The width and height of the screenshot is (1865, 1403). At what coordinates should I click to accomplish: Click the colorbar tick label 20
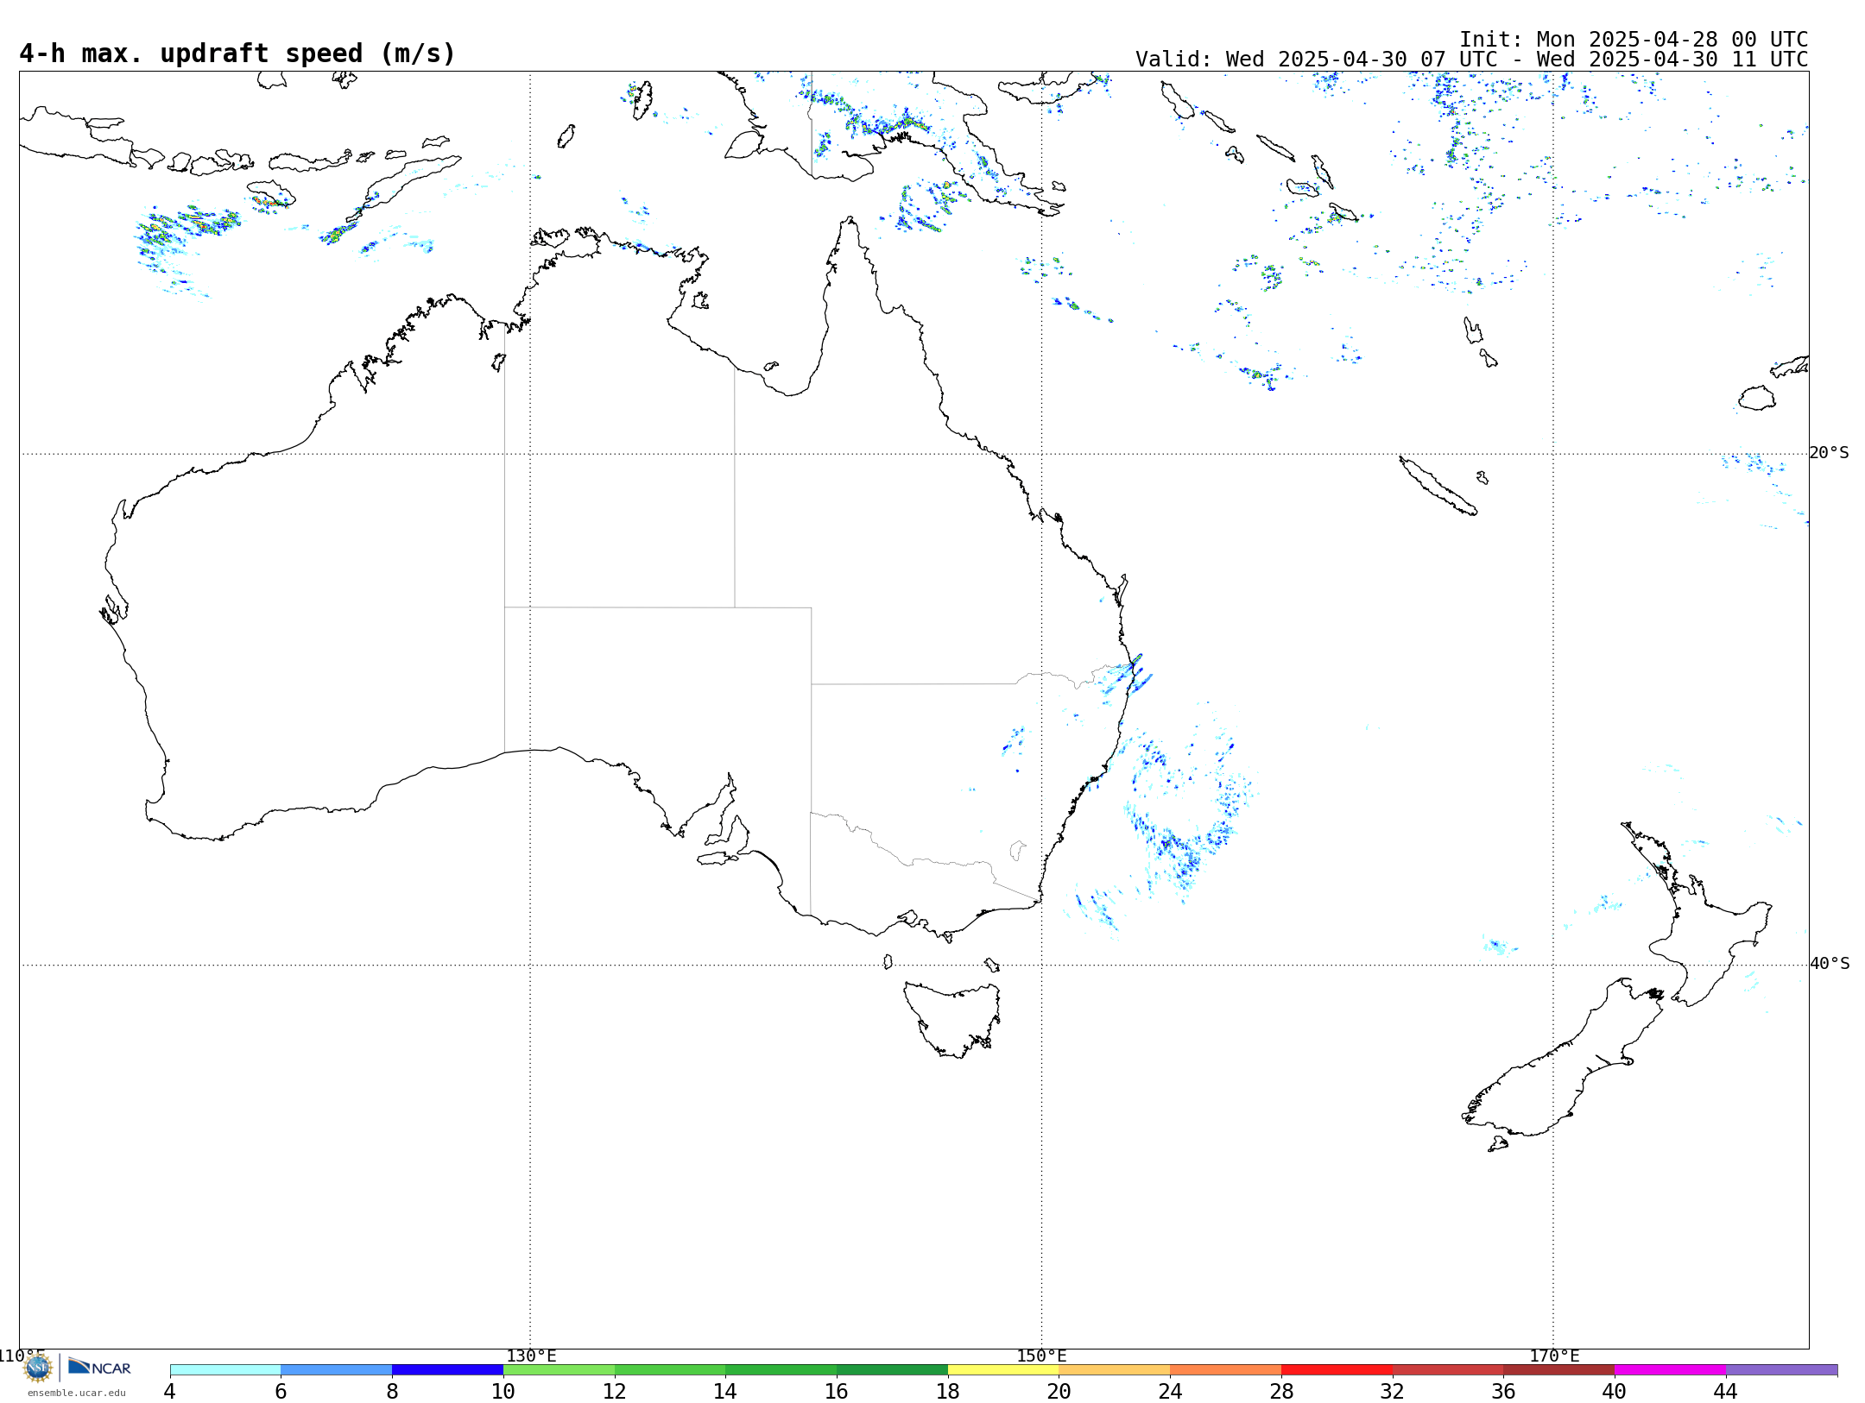click(1059, 1392)
